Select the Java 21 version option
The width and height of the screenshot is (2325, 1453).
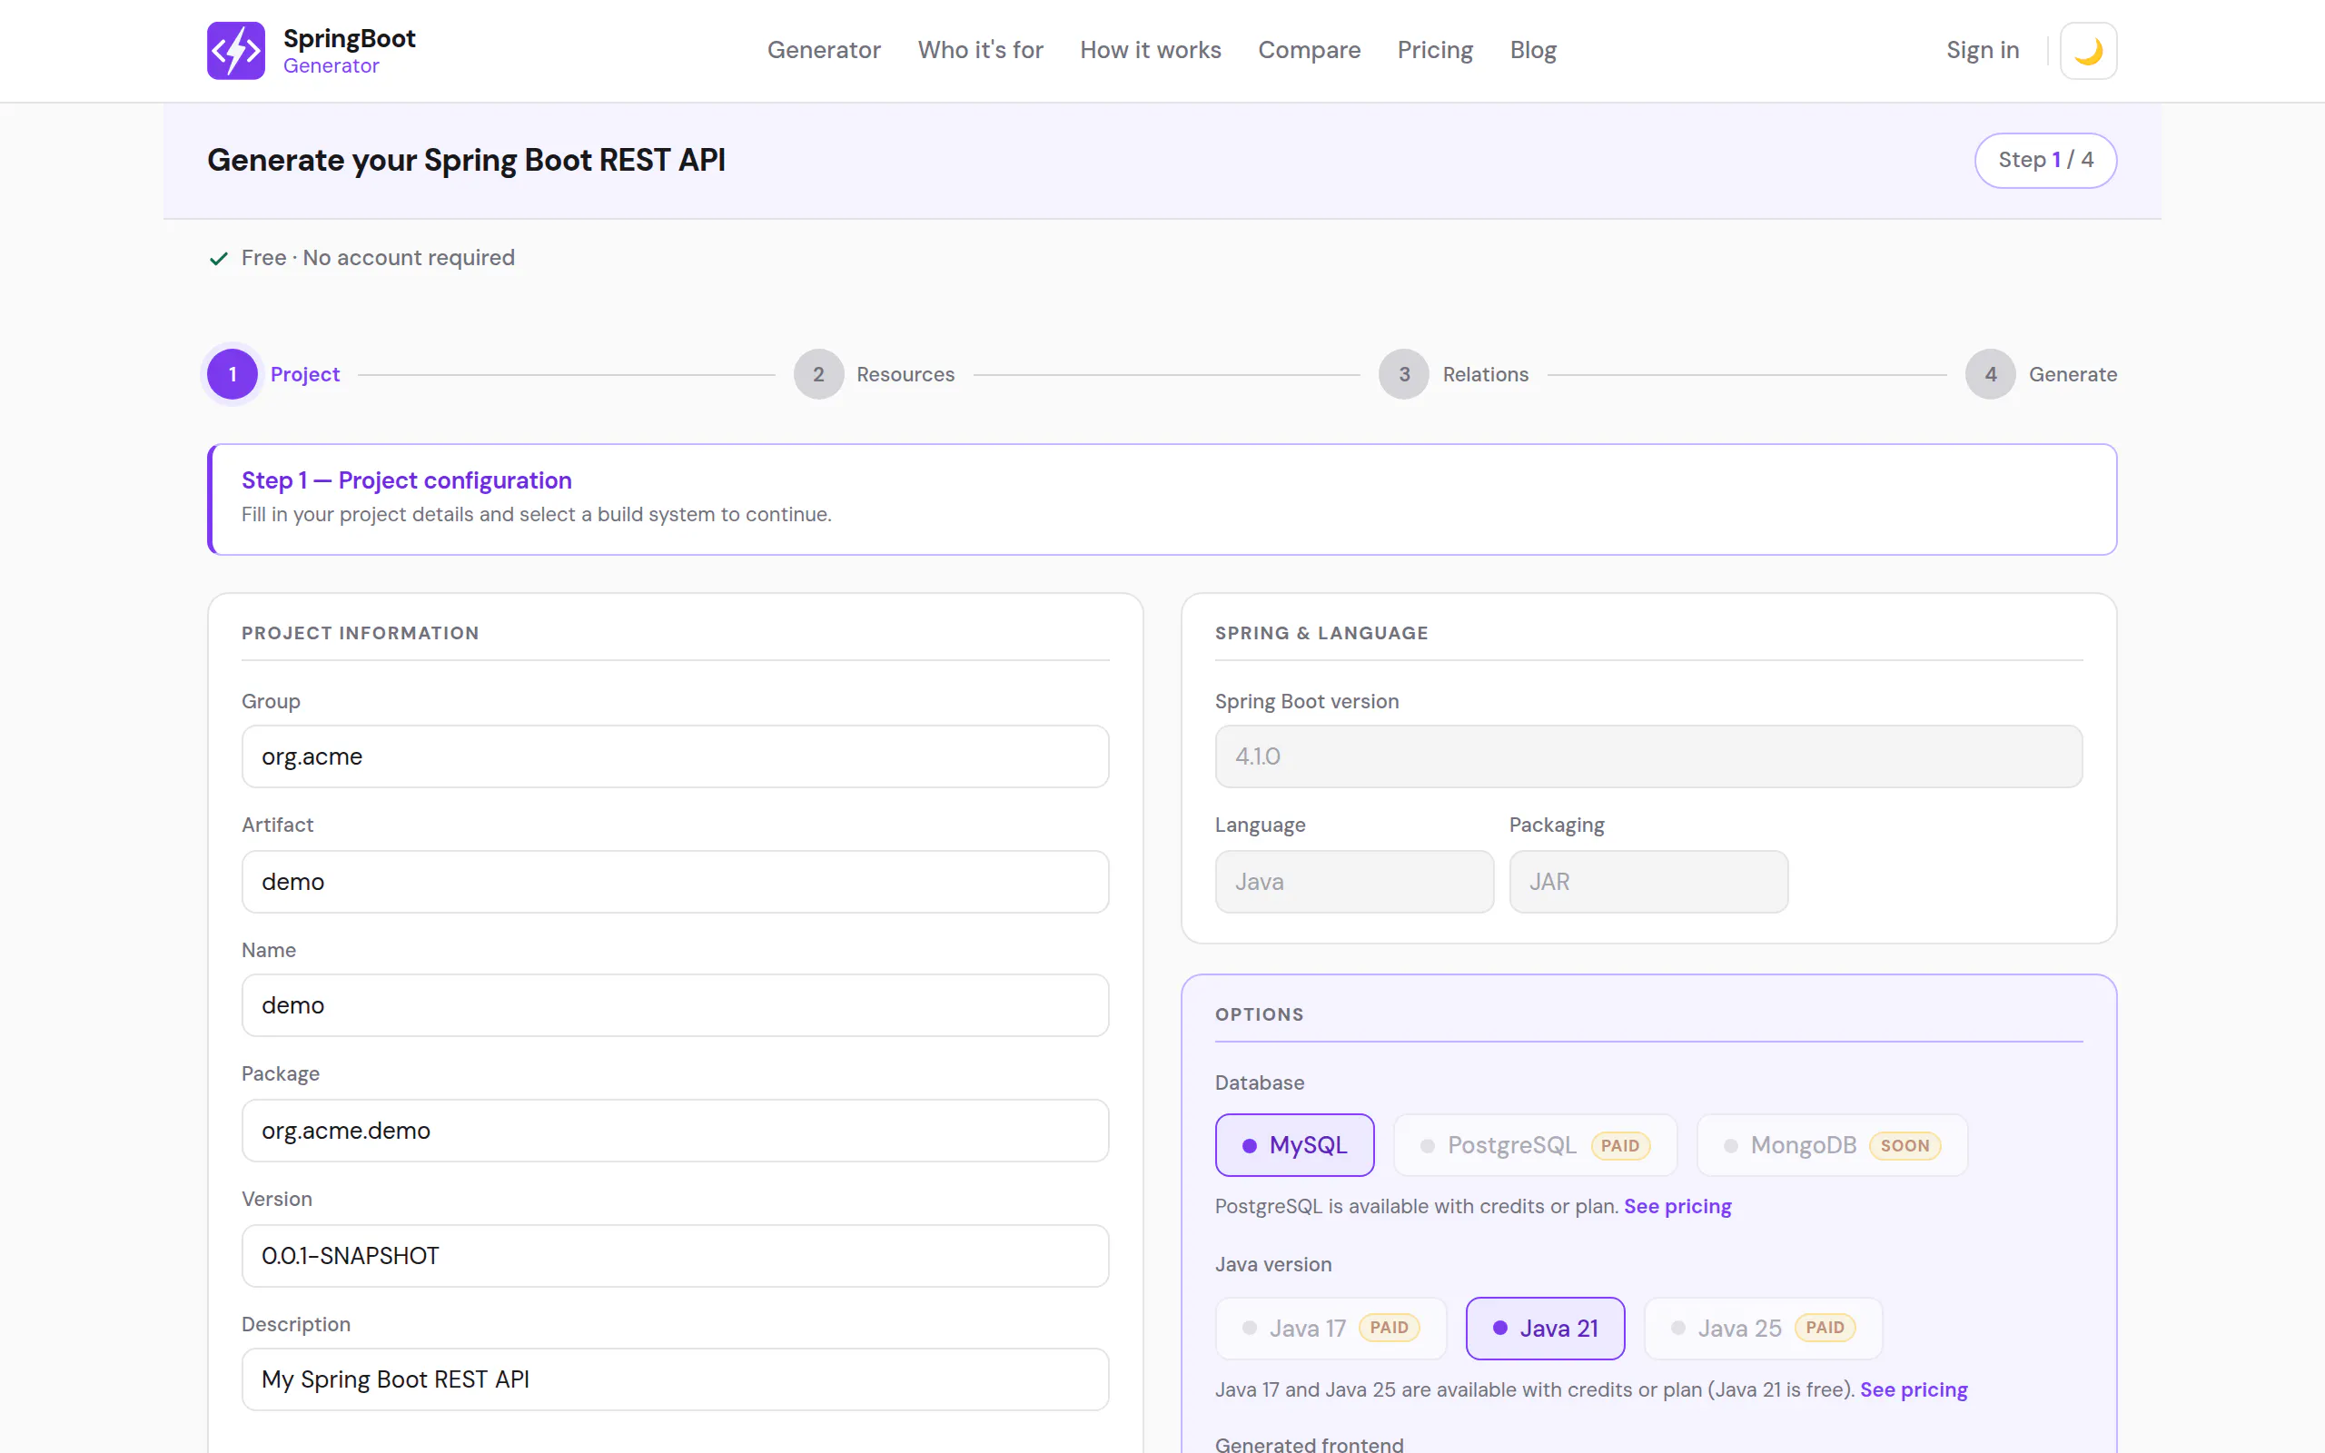pyautogui.click(x=1545, y=1328)
